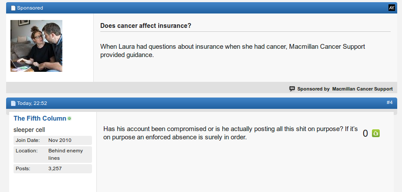Image resolution: width=402 pixels, height=192 pixels.
Task: Click the Location Behind enemy lines field
Action: 53,155
